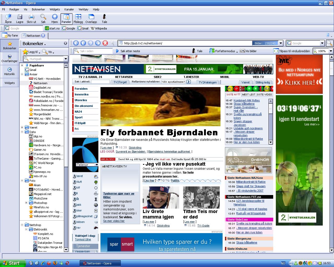Click the Sport section link

[79, 117]
